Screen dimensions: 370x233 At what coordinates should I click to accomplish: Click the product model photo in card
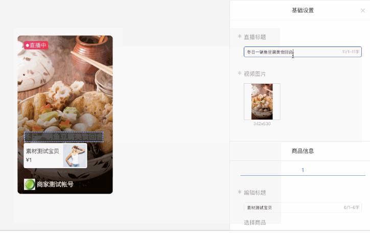click(x=75, y=156)
